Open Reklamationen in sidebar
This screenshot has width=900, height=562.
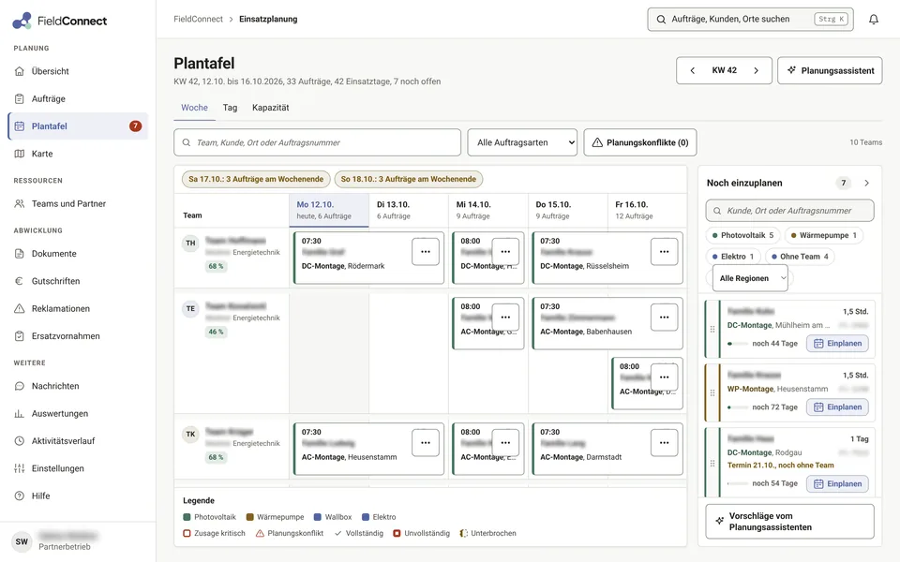pos(78,308)
